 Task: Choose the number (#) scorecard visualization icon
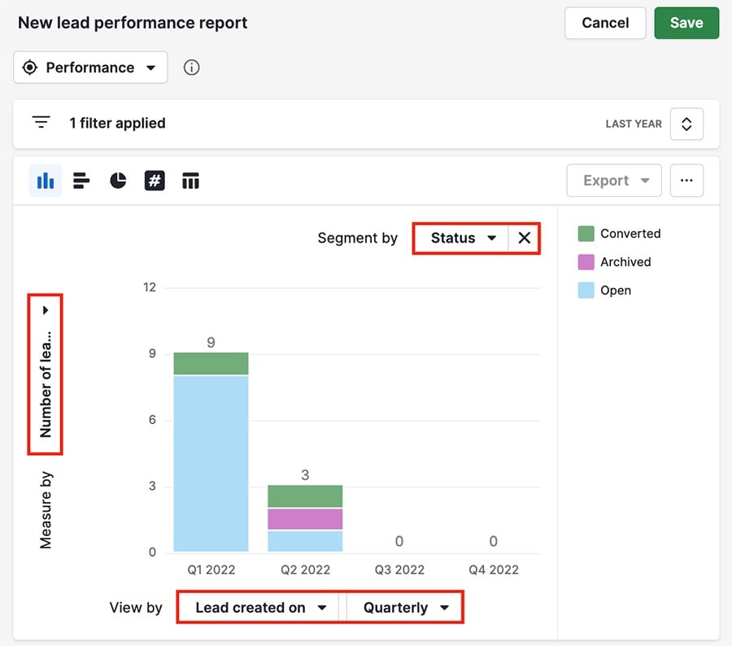pos(155,180)
